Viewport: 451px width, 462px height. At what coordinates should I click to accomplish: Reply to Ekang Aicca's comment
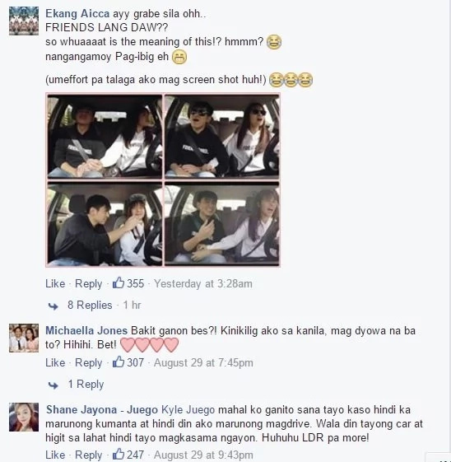tap(89, 284)
